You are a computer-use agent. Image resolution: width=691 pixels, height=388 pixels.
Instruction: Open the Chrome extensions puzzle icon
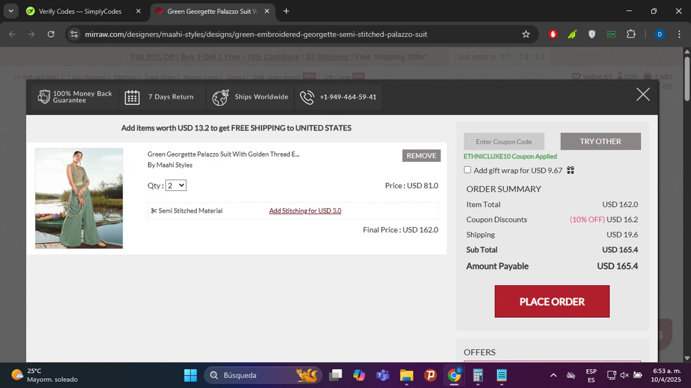(631, 34)
